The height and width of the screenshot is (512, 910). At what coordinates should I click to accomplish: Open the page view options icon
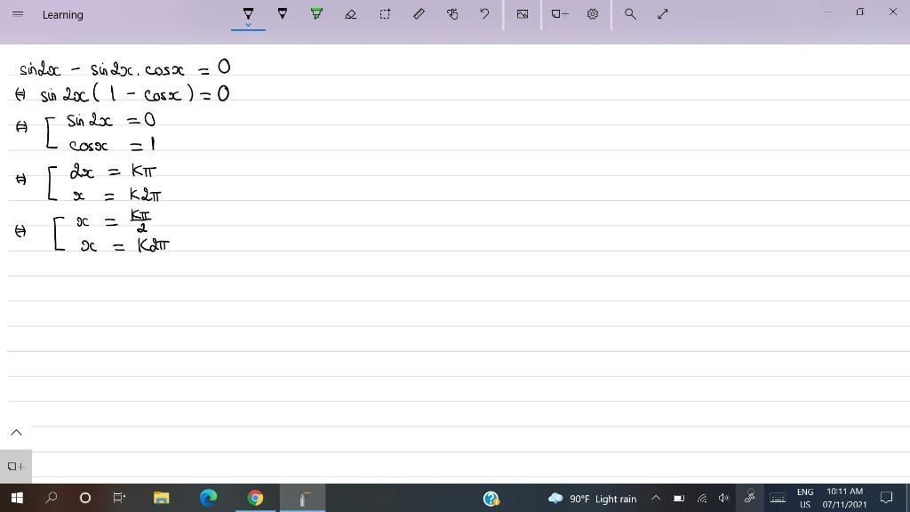point(560,14)
